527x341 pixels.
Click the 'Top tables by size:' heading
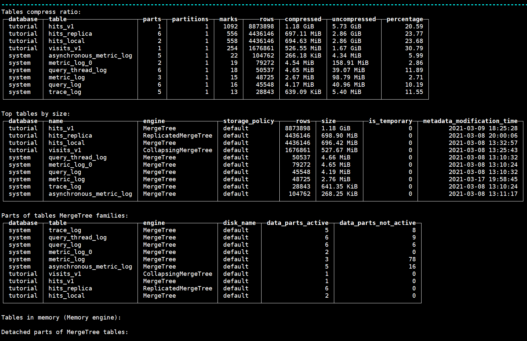36,114
